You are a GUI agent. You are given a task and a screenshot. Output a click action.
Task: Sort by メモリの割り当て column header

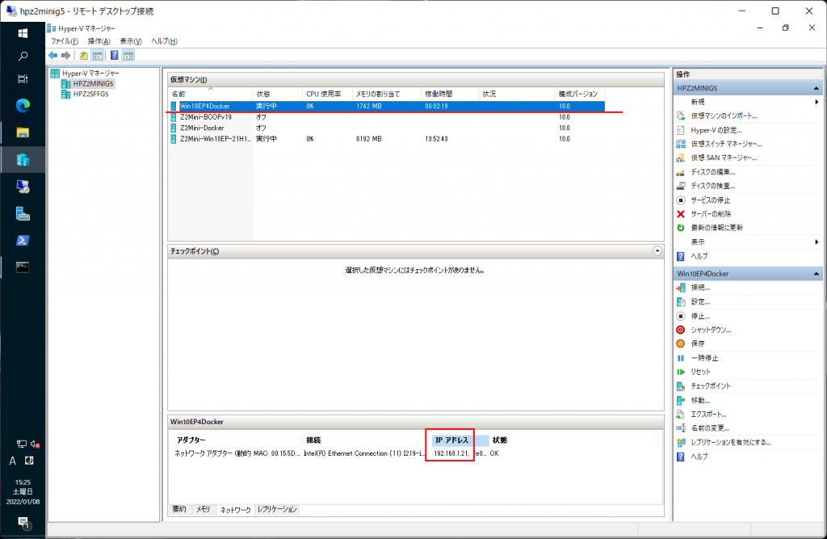click(x=387, y=94)
